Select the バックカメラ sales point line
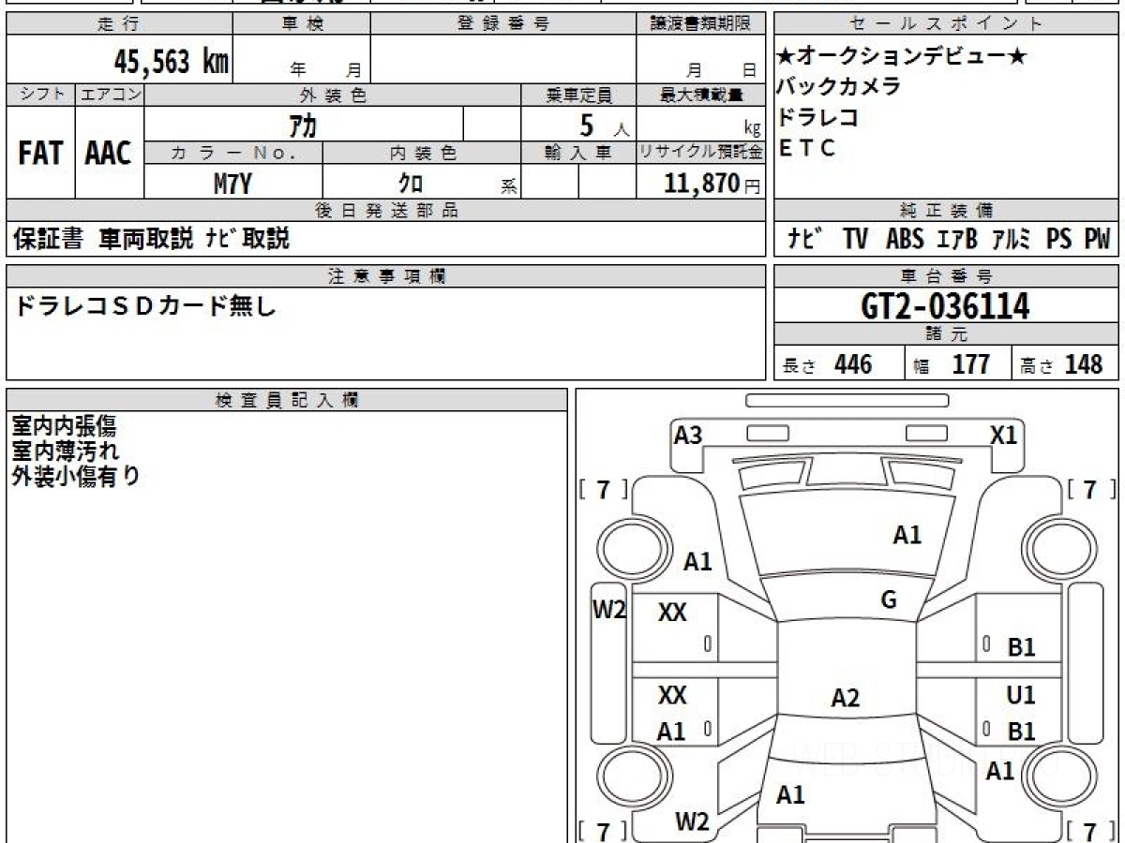The height and width of the screenshot is (843, 1125). click(839, 87)
